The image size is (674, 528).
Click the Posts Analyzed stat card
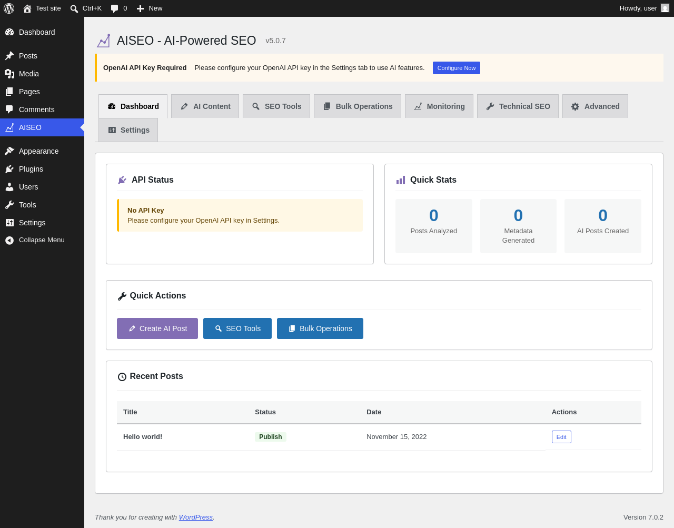[x=434, y=226]
